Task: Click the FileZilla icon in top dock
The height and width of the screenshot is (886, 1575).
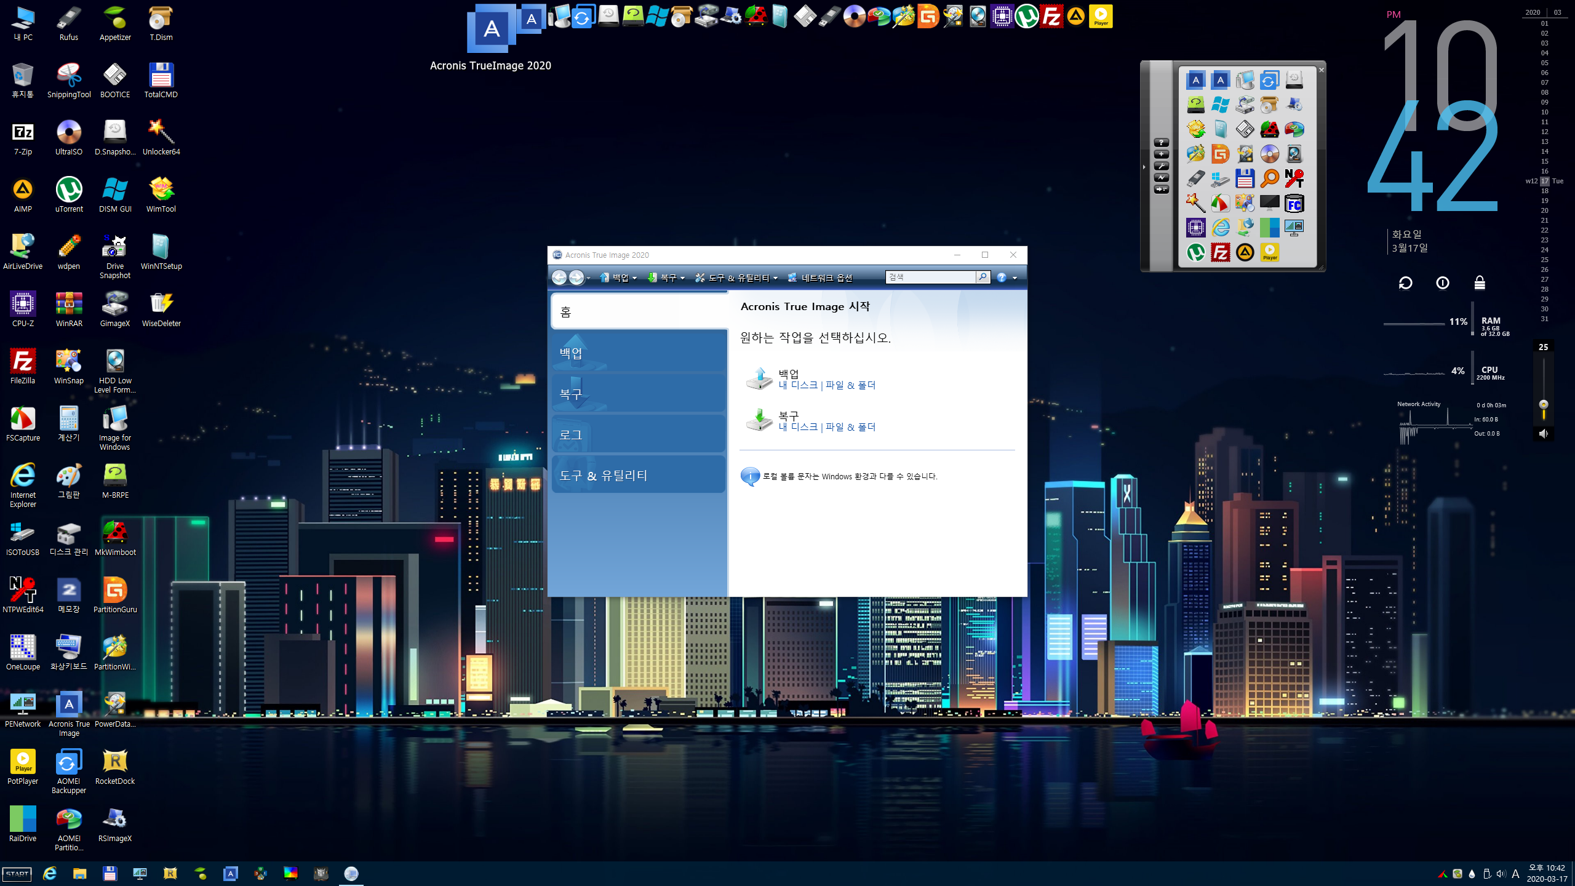Action: pyautogui.click(x=1051, y=17)
